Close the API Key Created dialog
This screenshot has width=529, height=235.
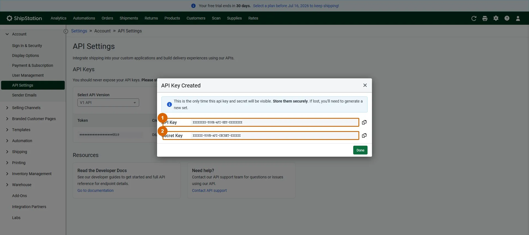click(x=365, y=85)
